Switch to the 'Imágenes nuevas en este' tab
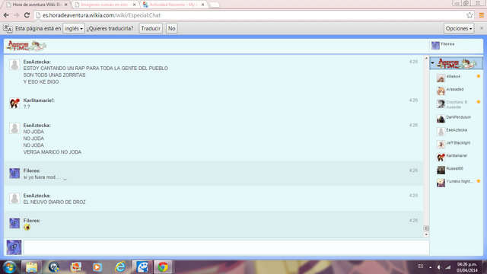487x274 pixels. coord(104,5)
